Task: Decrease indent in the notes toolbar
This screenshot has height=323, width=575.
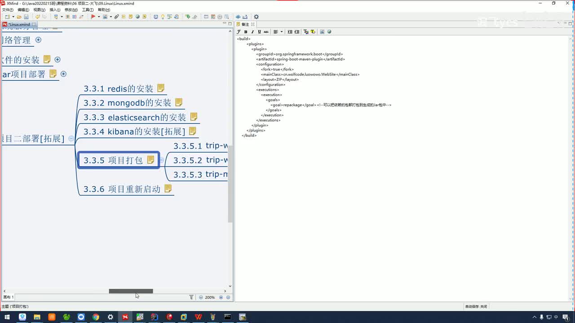Action: click(x=297, y=32)
